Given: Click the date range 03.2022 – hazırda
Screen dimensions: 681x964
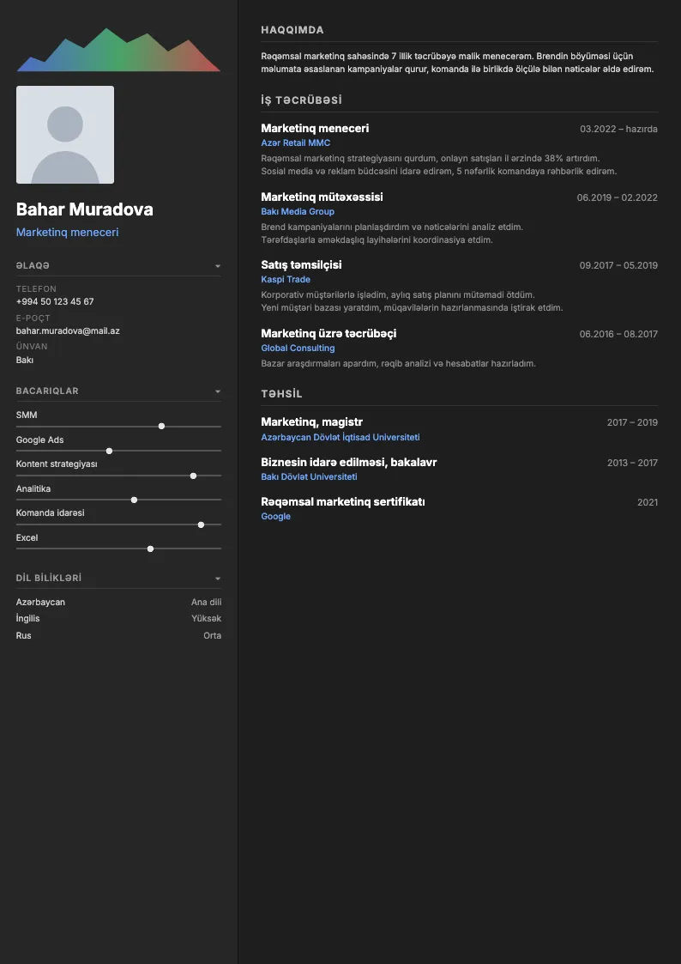Looking at the screenshot, I should [619, 129].
